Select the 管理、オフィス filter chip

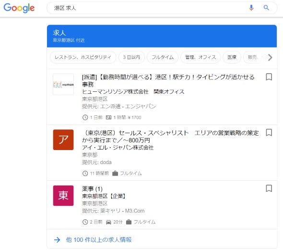[x=200, y=57]
